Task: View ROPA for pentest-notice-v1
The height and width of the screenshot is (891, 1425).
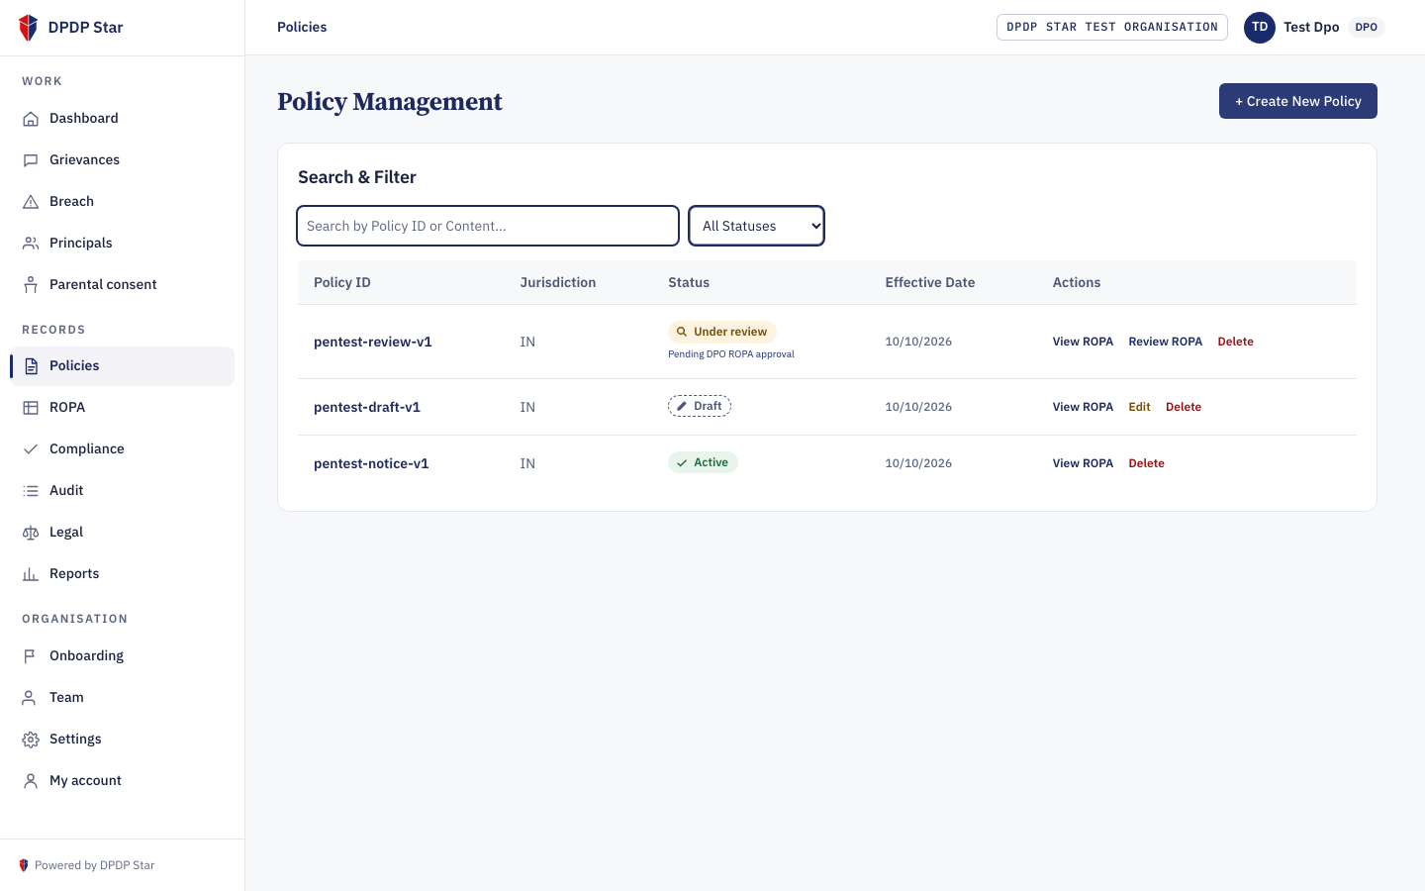Action: click(x=1083, y=463)
